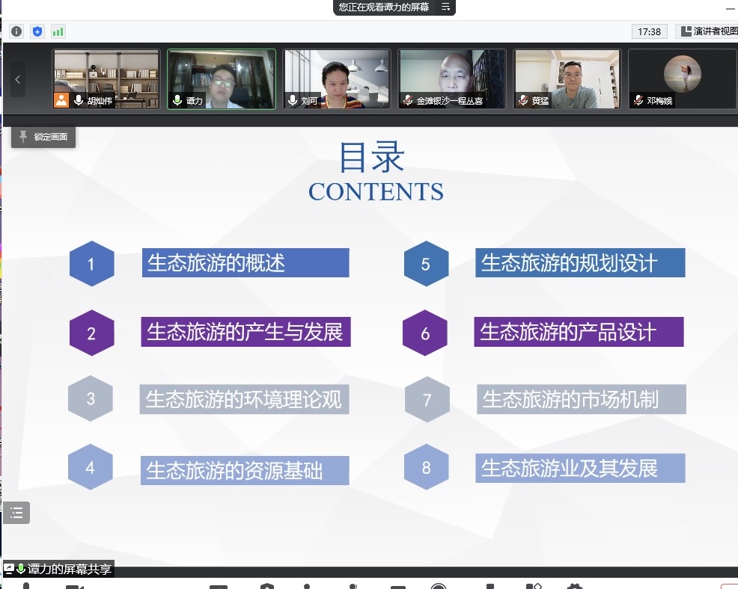This screenshot has height=589, width=738.
Task: Click the meeting information icon
Action: [16, 31]
